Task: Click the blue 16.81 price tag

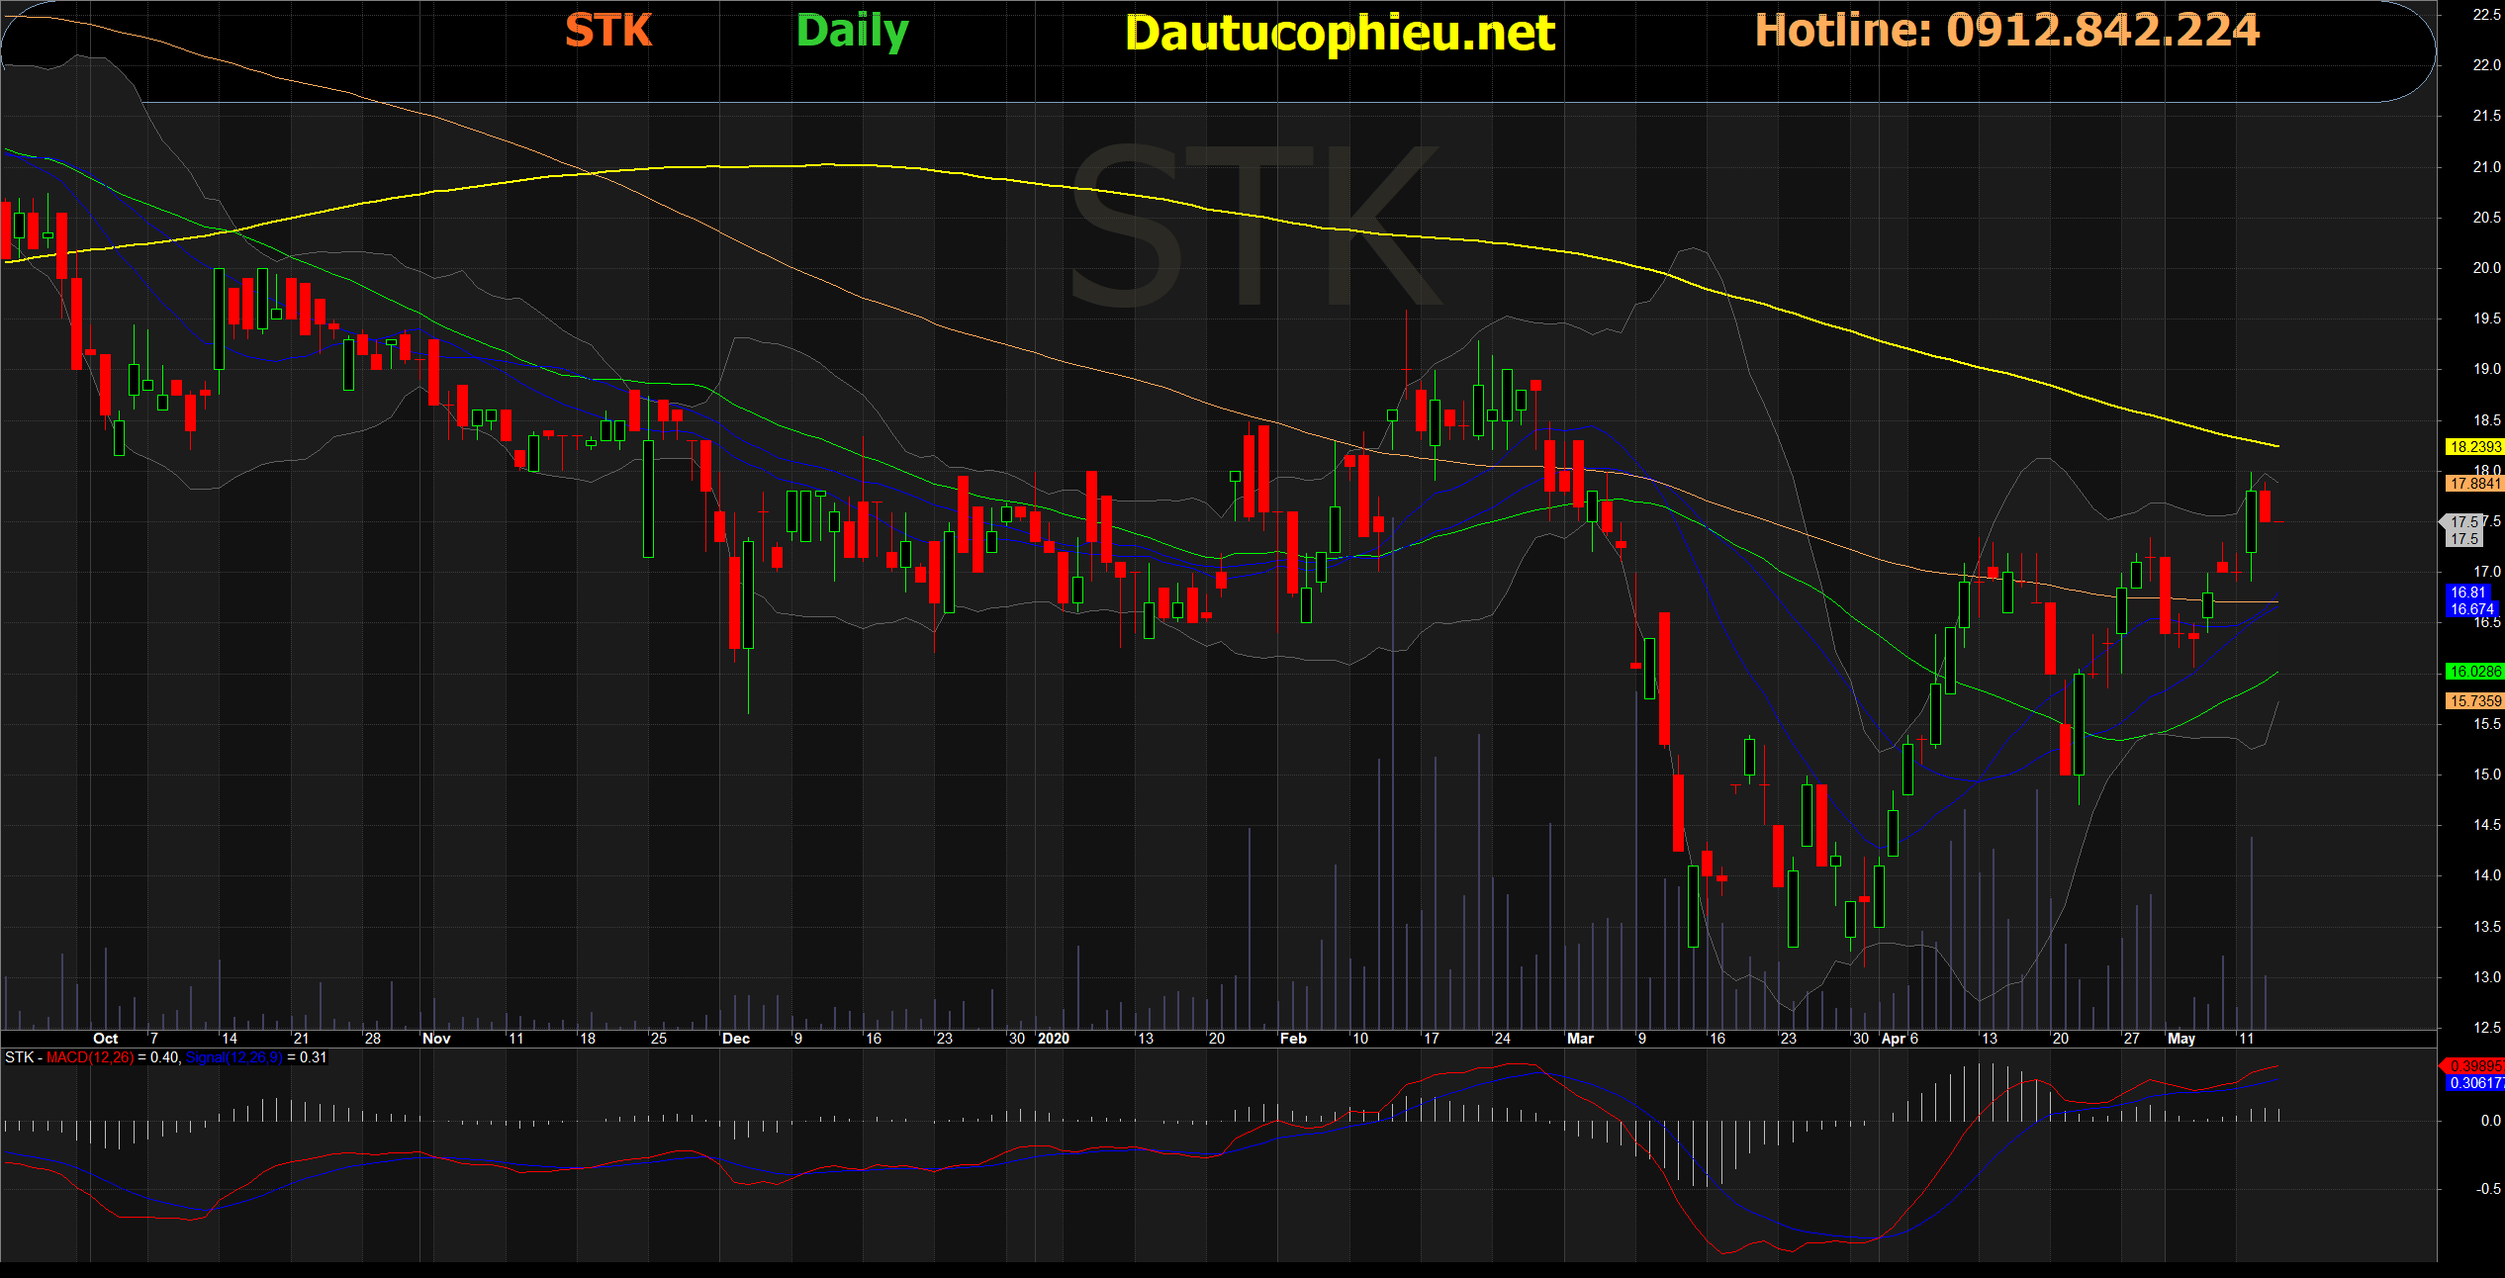Action: point(2467,593)
